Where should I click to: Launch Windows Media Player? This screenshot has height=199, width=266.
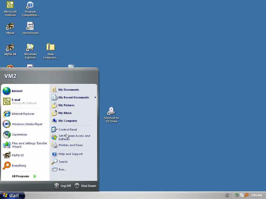click(x=25, y=124)
